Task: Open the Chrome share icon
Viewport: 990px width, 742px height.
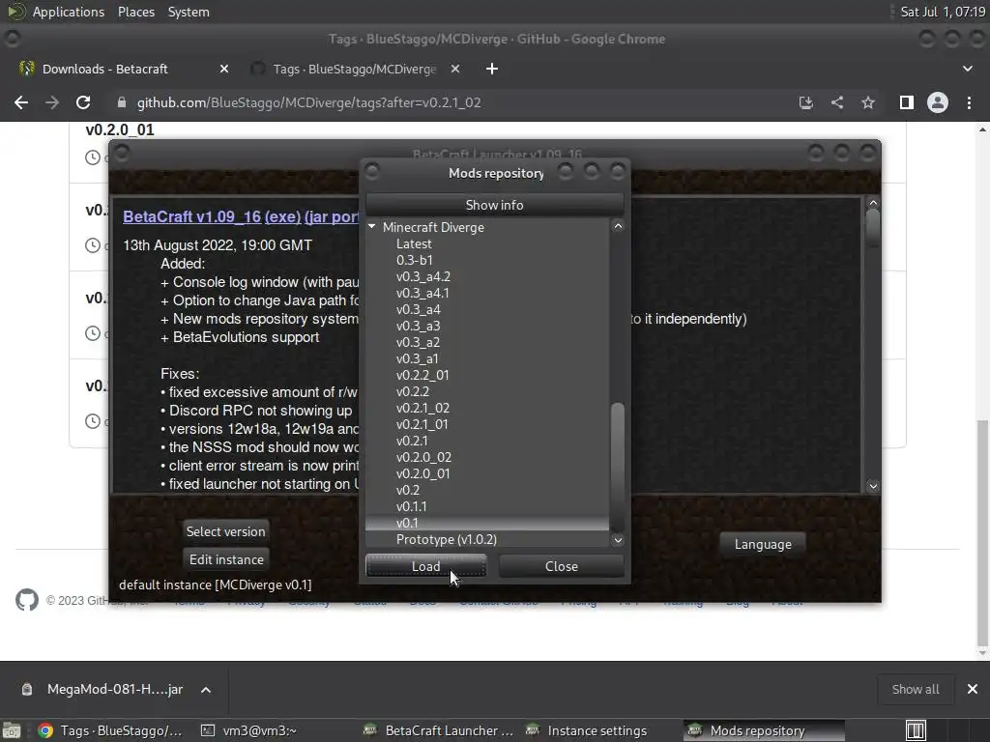Action: (x=837, y=102)
